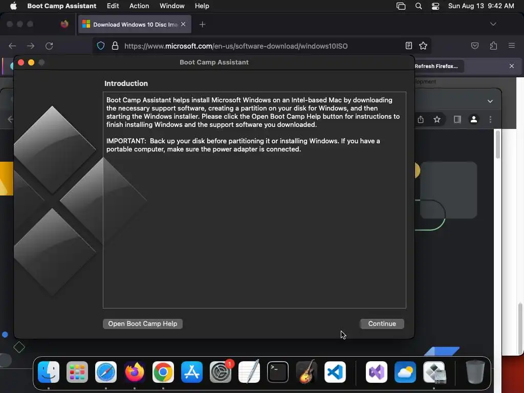524x393 pixels.
Task: Dismiss the Refresh Firefox notification bar
Action: [x=512, y=66]
